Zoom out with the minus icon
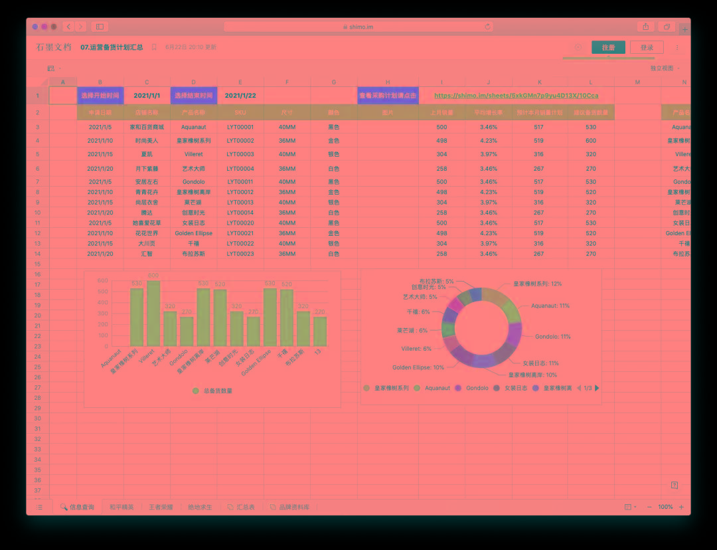Image resolution: width=717 pixels, height=550 pixels. pos(649,507)
